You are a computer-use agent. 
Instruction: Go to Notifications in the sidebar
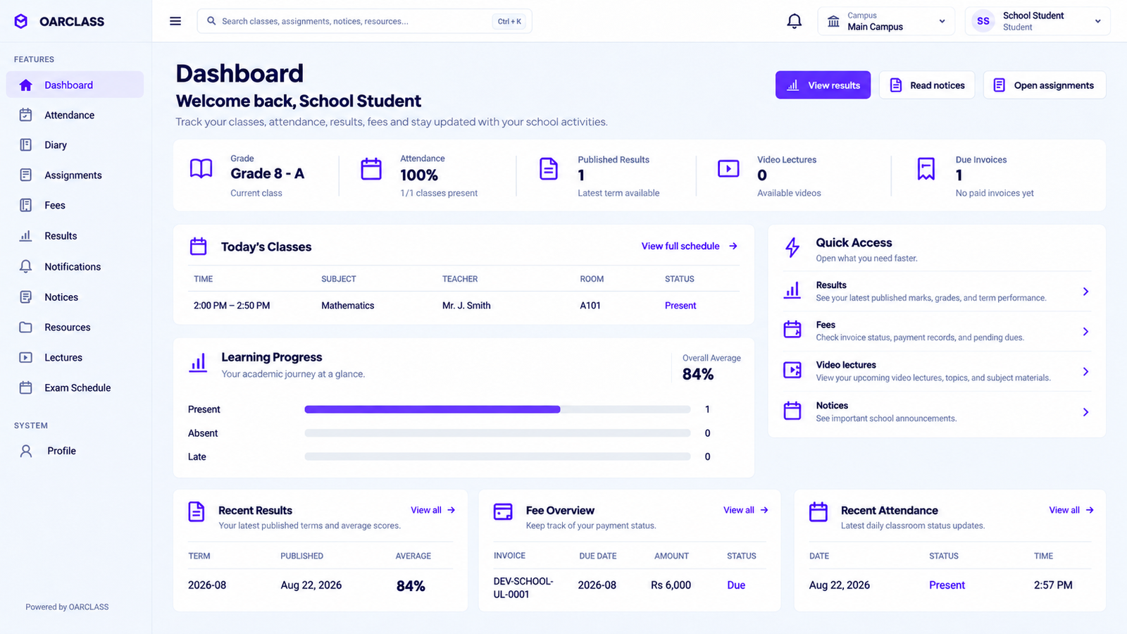(75, 266)
